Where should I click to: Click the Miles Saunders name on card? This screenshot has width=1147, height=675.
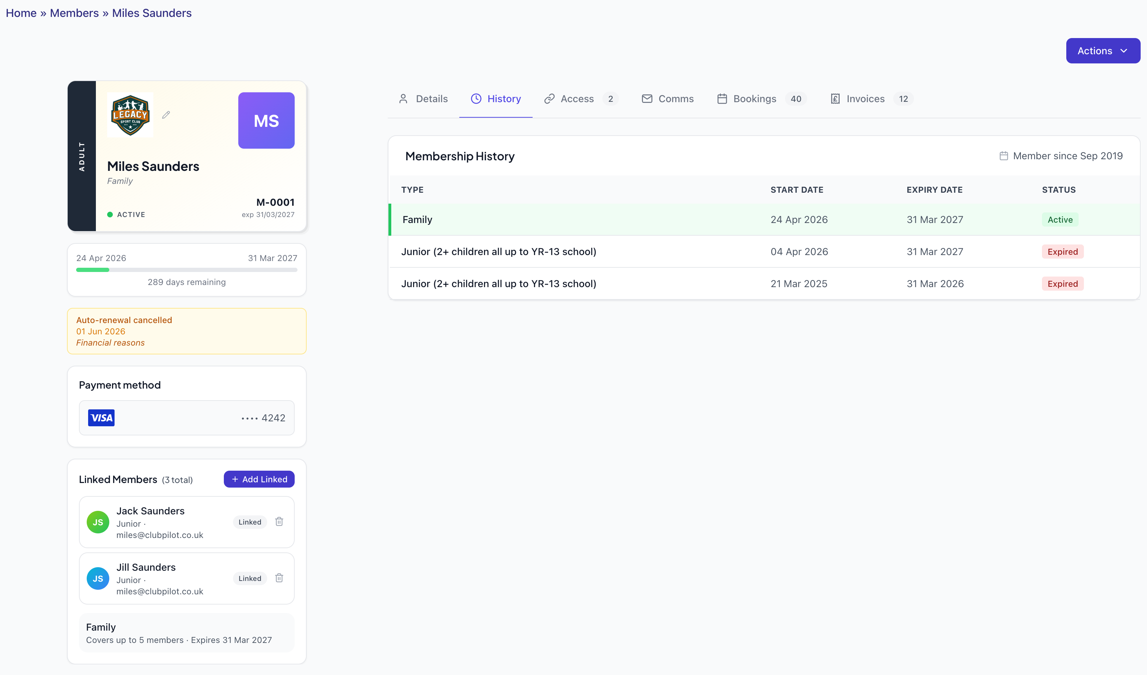153,167
